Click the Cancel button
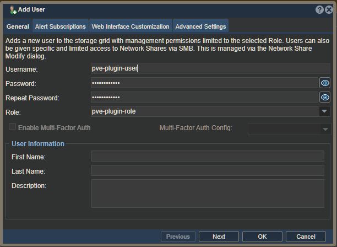337x247 pixels. [306, 237]
